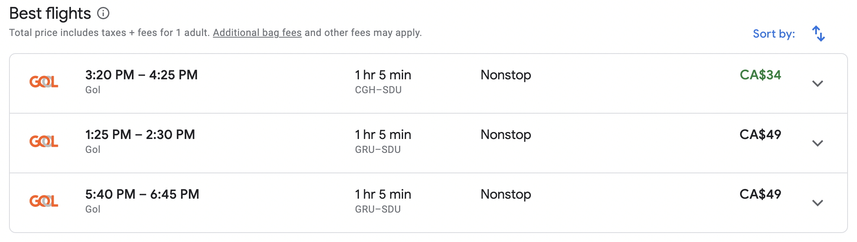The image size is (857, 242).
Task: Click the Gol logo on the 1:25 PM flight
Action: pos(44,141)
